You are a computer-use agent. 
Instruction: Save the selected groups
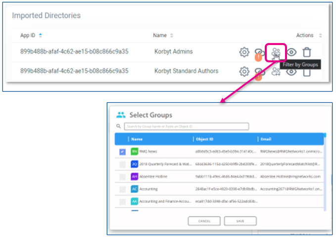pyautogui.click(x=240, y=221)
